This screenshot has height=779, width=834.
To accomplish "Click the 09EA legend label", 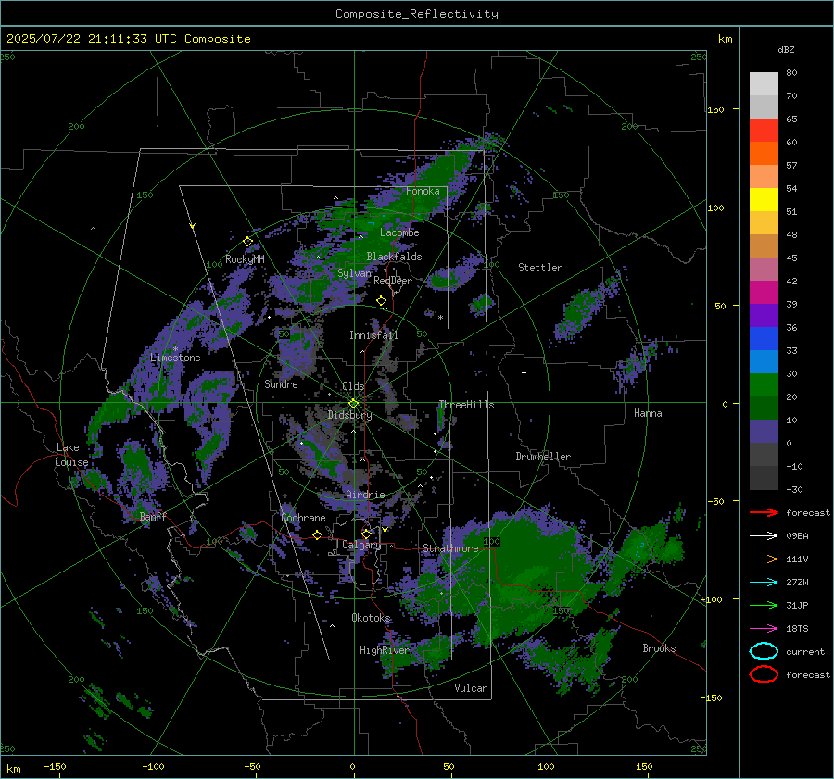I will coord(797,536).
